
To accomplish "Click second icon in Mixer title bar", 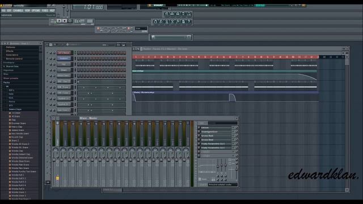I will coord(58,118).
